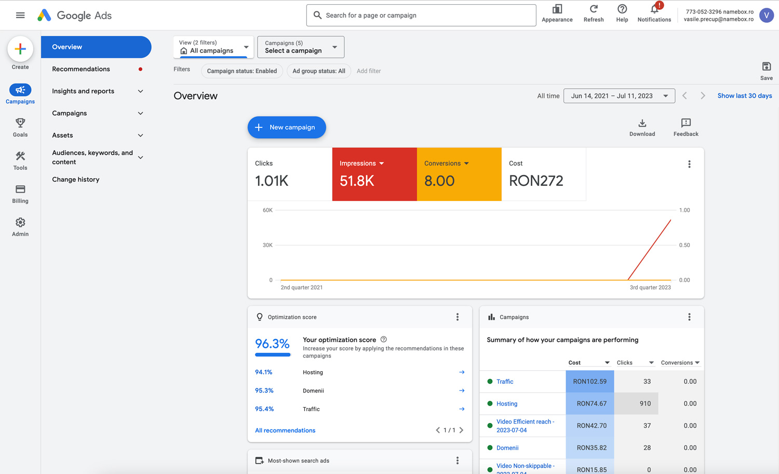Viewport: 779px width, 474px height.
Task: Next page of recommendations arrow
Action: click(461, 430)
